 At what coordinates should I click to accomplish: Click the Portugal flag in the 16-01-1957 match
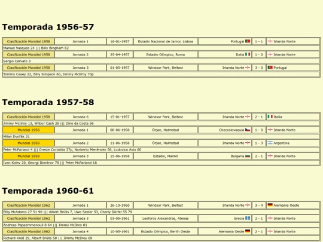coord(248,41)
